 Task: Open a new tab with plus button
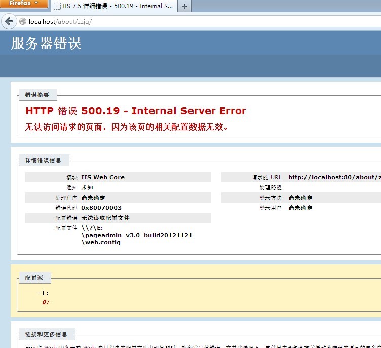coord(184,7)
